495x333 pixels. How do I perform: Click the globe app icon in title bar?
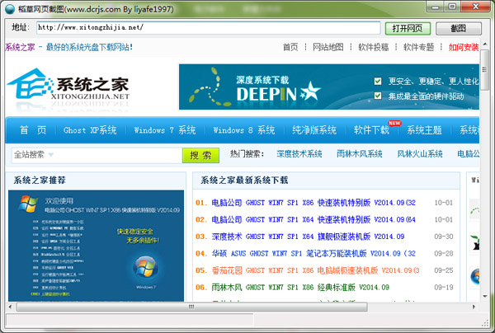coord(10,9)
